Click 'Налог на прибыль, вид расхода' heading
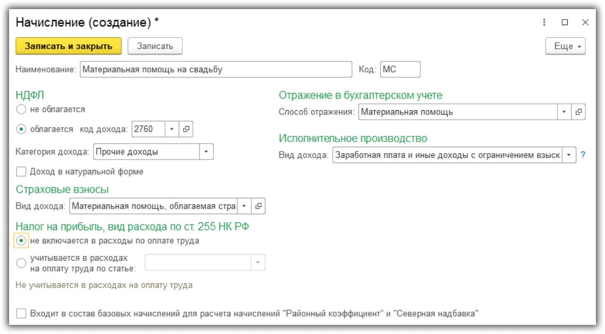Screen dimensions: 605x334 coord(132,226)
